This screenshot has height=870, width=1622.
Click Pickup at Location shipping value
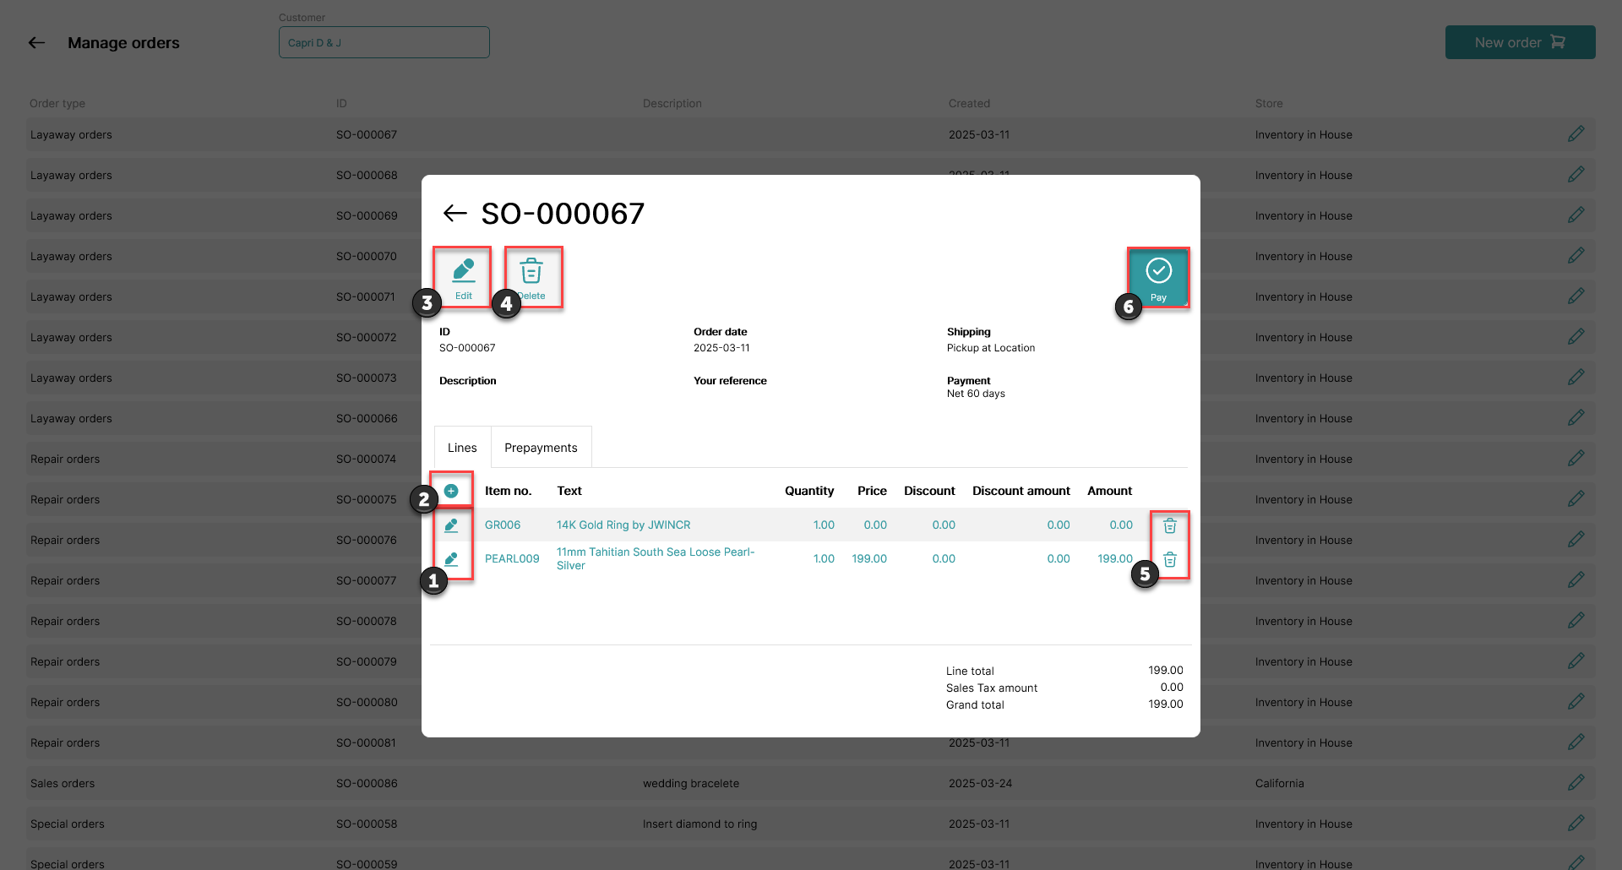point(991,348)
